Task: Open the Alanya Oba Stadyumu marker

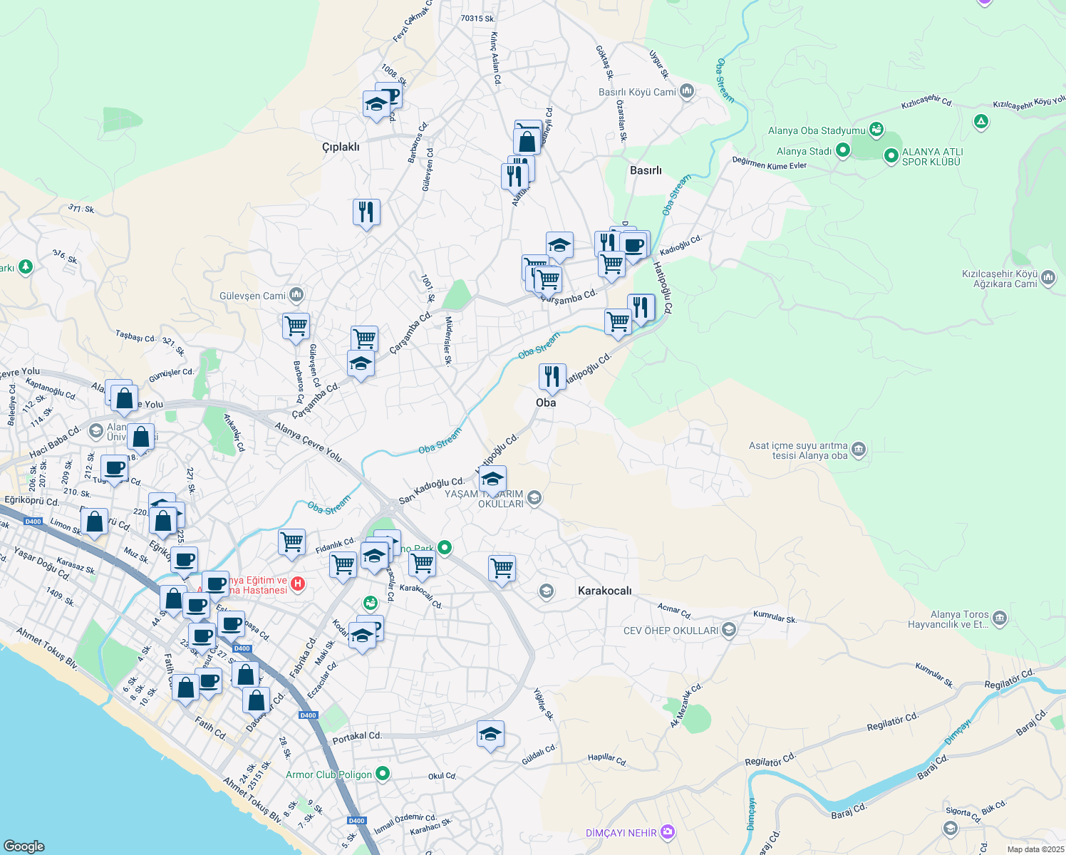Action: coord(876,130)
